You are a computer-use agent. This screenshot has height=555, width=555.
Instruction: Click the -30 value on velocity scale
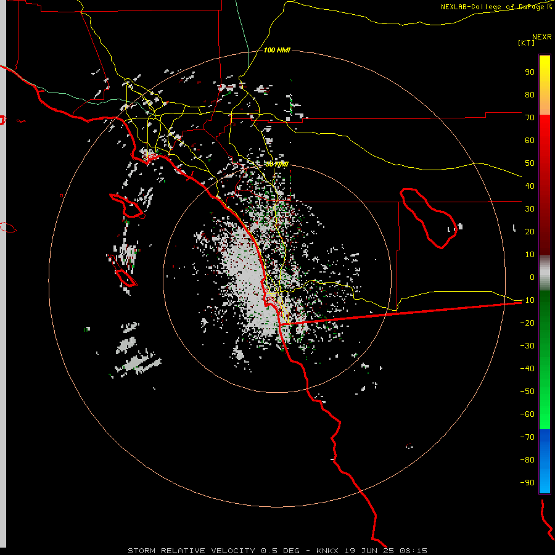[x=527, y=346]
